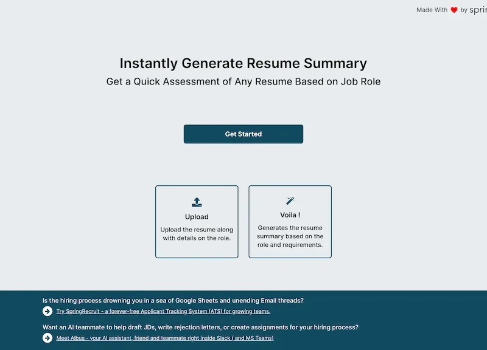487x350 pixels.
Task: Click the "Upload" card title
Action: click(x=197, y=217)
